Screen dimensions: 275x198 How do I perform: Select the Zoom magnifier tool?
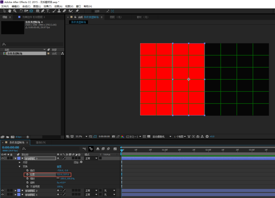tap(15, 11)
